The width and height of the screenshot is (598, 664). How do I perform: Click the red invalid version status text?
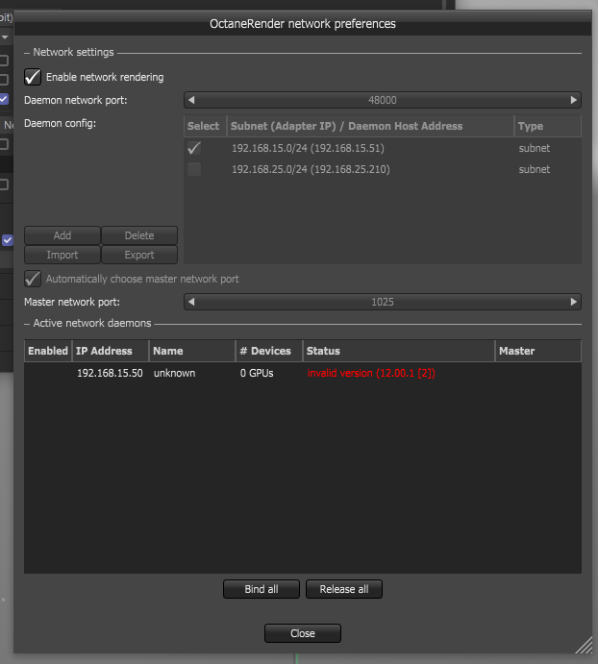coord(371,373)
